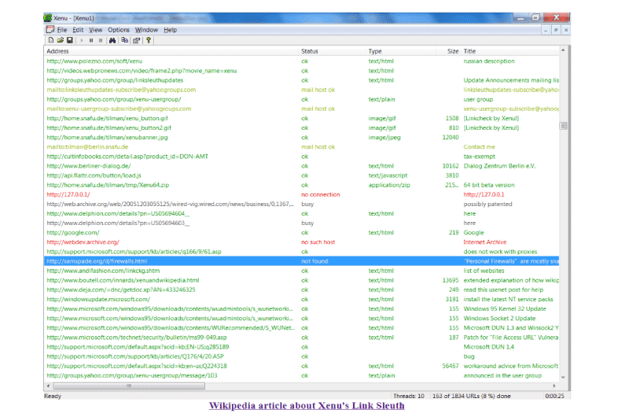Sort by the Title column header
The height and width of the screenshot is (417, 629).
pos(510,51)
